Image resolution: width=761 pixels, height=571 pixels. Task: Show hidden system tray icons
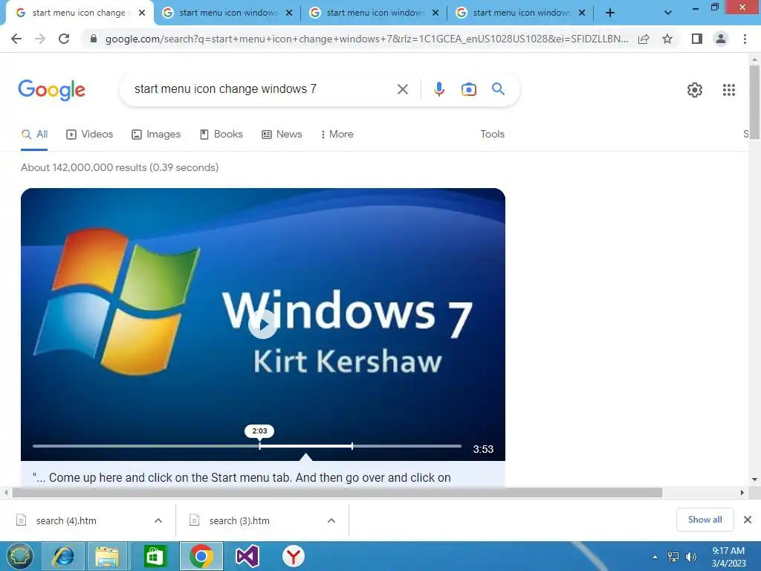coord(655,557)
